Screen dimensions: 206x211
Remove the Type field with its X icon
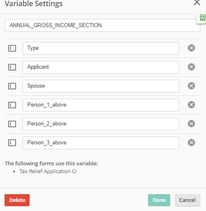coord(191,48)
